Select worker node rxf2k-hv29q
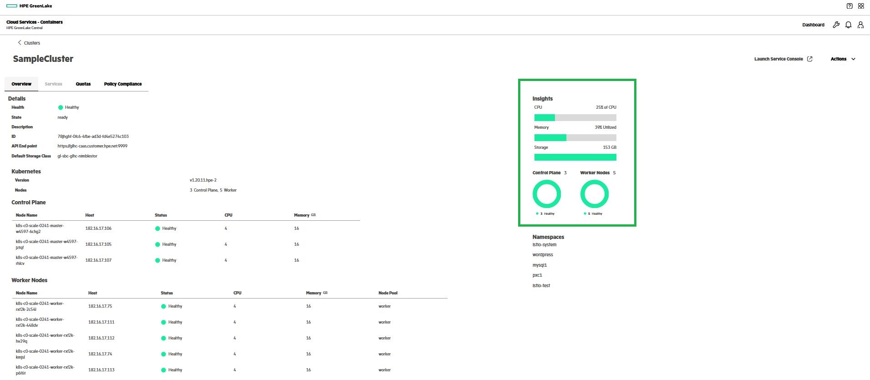 point(45,338)
